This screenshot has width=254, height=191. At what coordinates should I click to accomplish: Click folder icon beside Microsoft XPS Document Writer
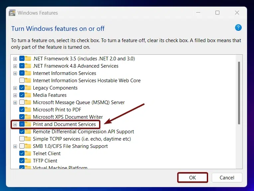[28, 117]
